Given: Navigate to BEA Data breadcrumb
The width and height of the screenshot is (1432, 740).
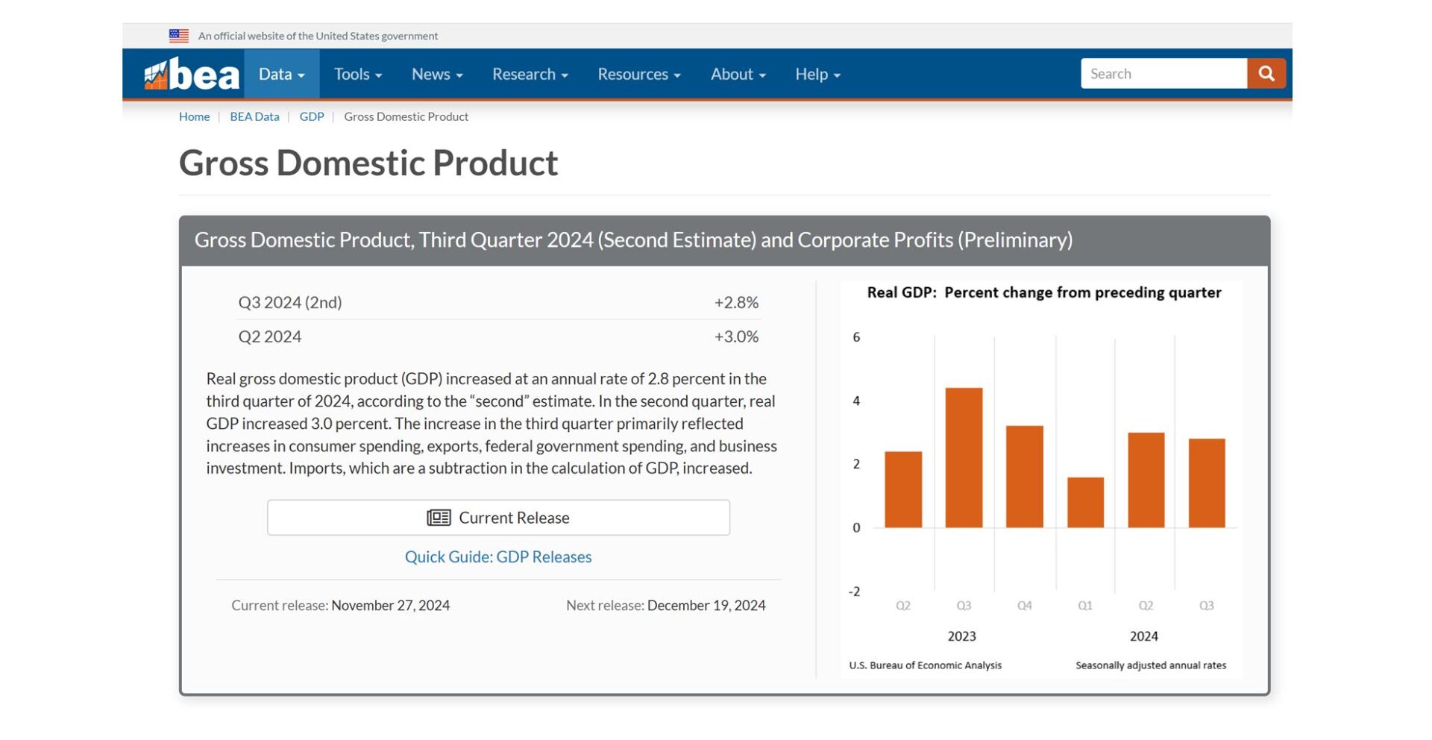Looking at the screenshot, I should 254,116.
